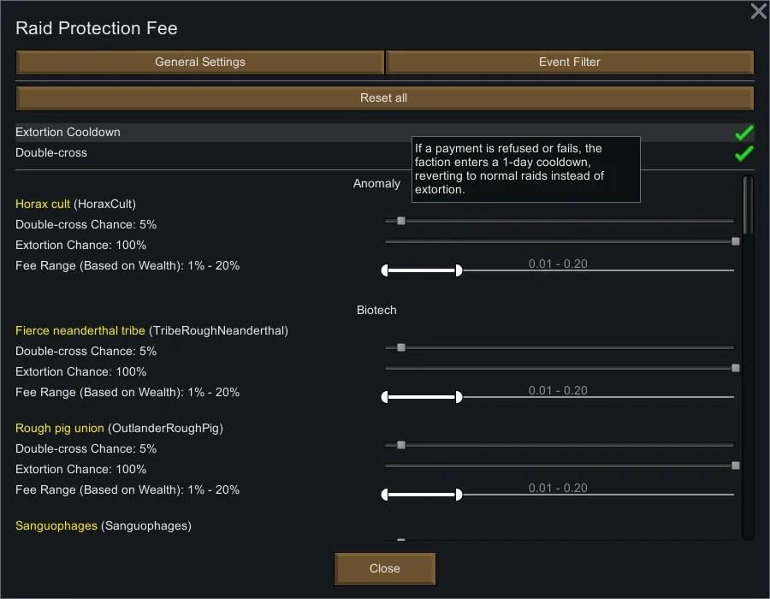
Task: Click Horax cult Fee Range maximum handle
Action: pyautogui.click(x=459, y=270)
